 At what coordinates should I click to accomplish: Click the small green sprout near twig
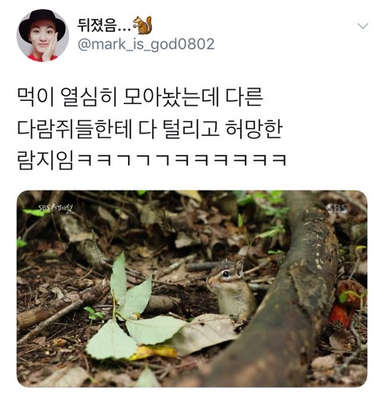(x=94, y=314)
